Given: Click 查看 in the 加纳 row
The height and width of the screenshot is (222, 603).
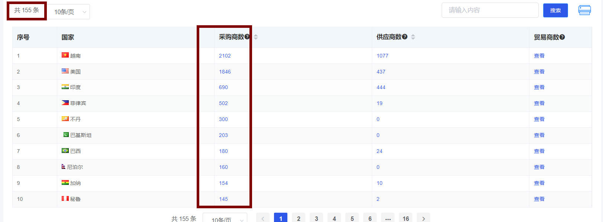Looking at the screenshot, I should click(539, 183).
